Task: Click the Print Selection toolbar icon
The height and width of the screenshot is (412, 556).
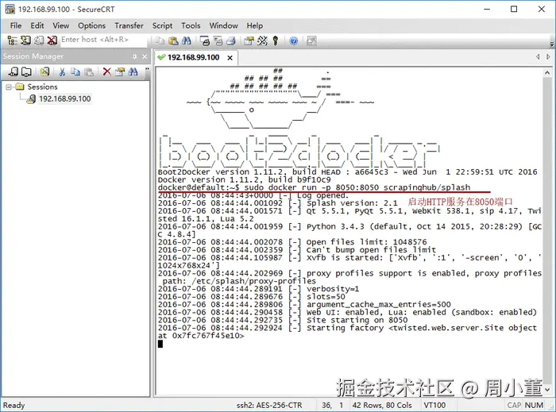Action: click(x=218, y=41)
